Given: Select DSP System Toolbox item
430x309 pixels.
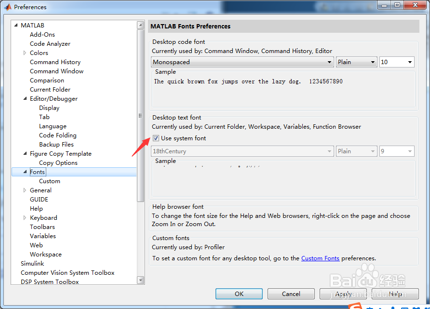Looking at the screenshot, I should (x=50, y=282).
